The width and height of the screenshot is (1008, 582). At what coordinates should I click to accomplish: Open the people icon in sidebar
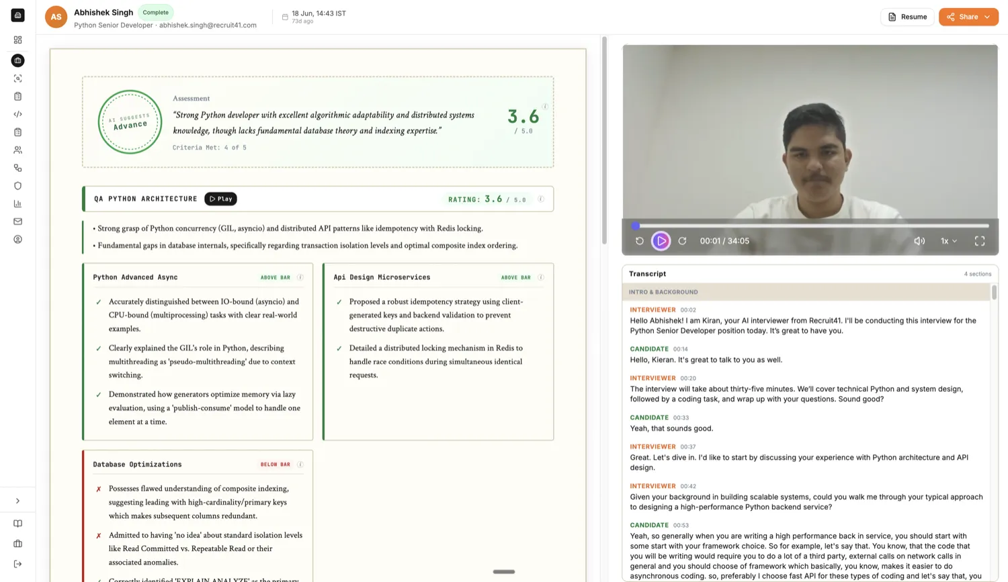tap(17, 150)
